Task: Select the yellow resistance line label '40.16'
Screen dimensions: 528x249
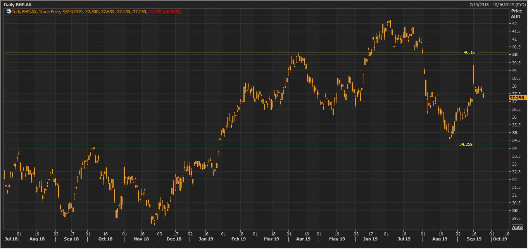Action: [x=469, y=52]
